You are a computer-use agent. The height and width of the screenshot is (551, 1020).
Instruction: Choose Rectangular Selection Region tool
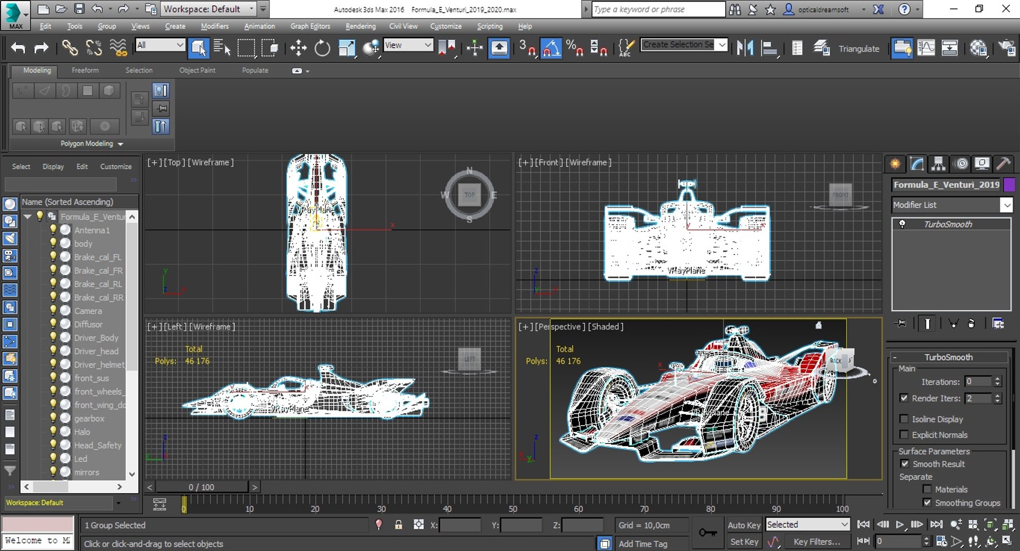point(246,48)
